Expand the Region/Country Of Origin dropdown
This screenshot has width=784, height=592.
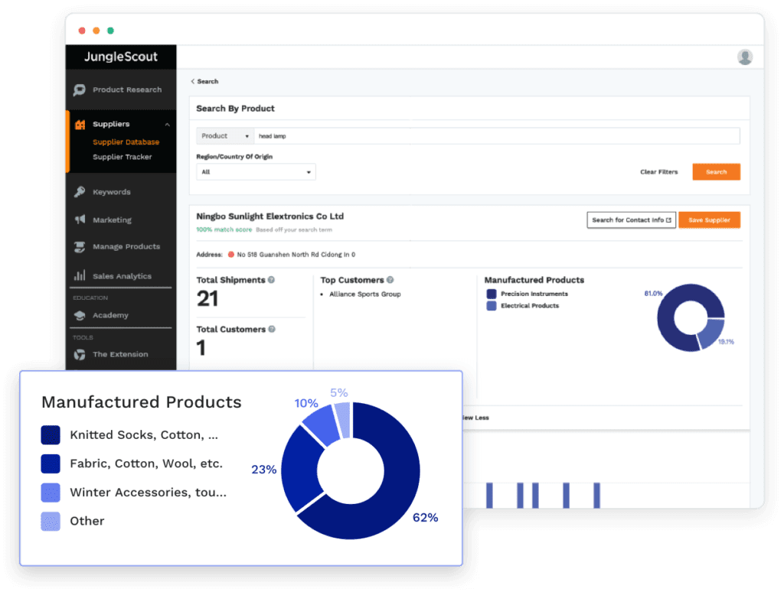tap(256, 172)
